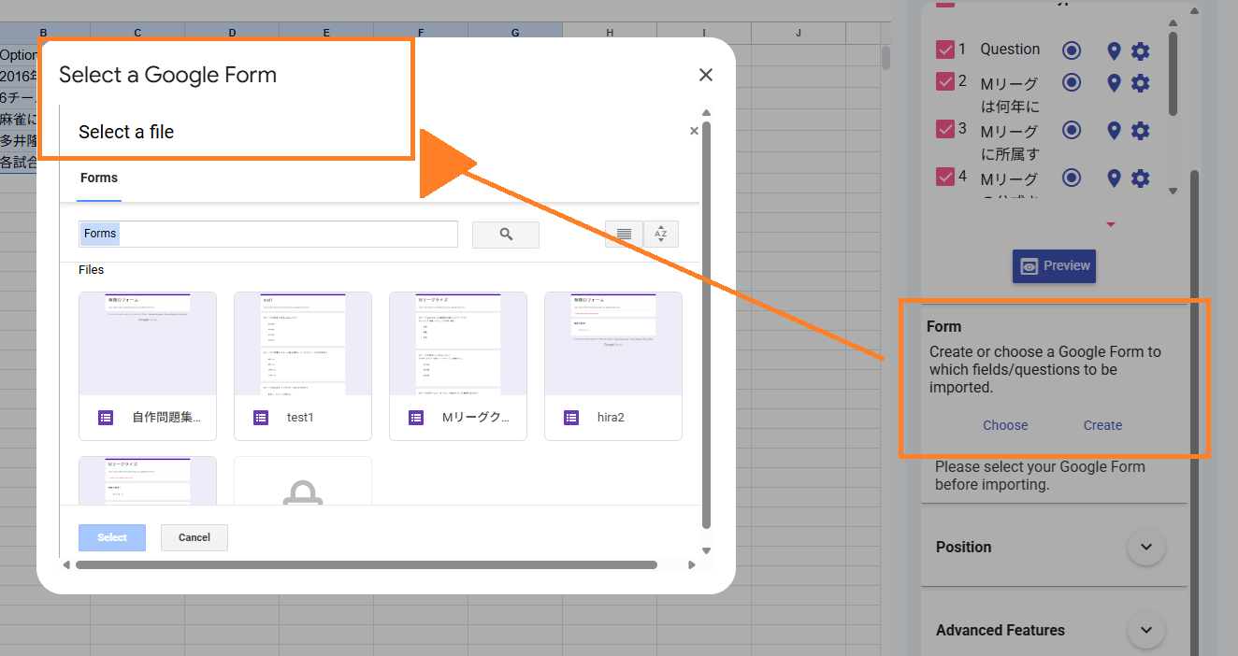The image size is (1238, 656).
Task: Click the location pin for question 3
Action: coord(1114,130)
